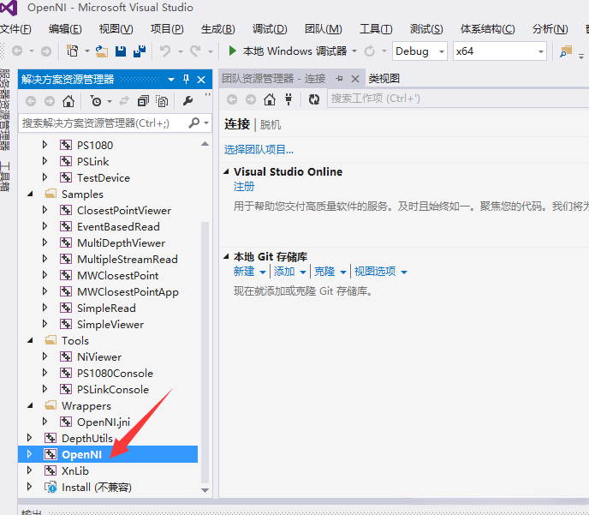Collapse the 本地 Git 存储库 section
The image size is (589, 515).
(226, 257)
